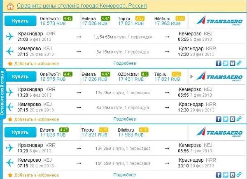Screen dimensions: 247x179
Task: Show Подробнее details for third flight
Action: pos(125,175)
